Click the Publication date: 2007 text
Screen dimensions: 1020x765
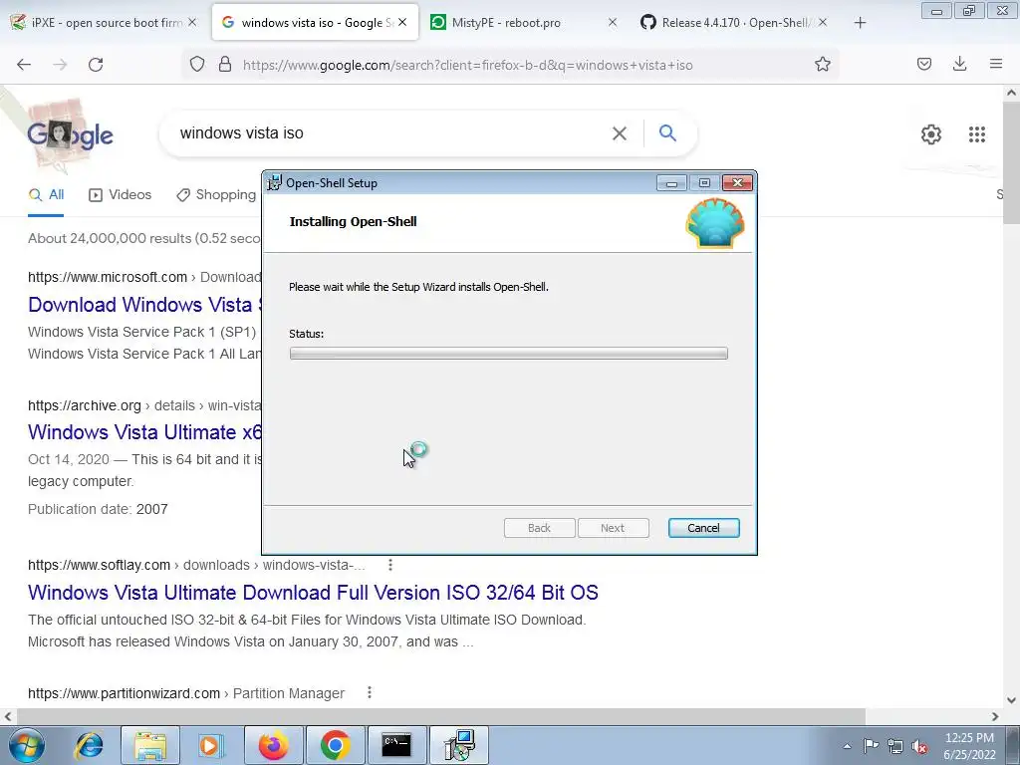[x=98, y=509]
